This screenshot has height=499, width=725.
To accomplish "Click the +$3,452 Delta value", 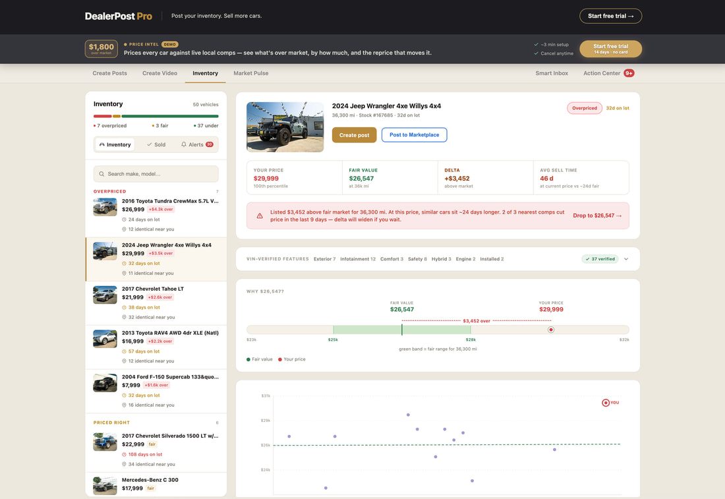I will [457, 179].
